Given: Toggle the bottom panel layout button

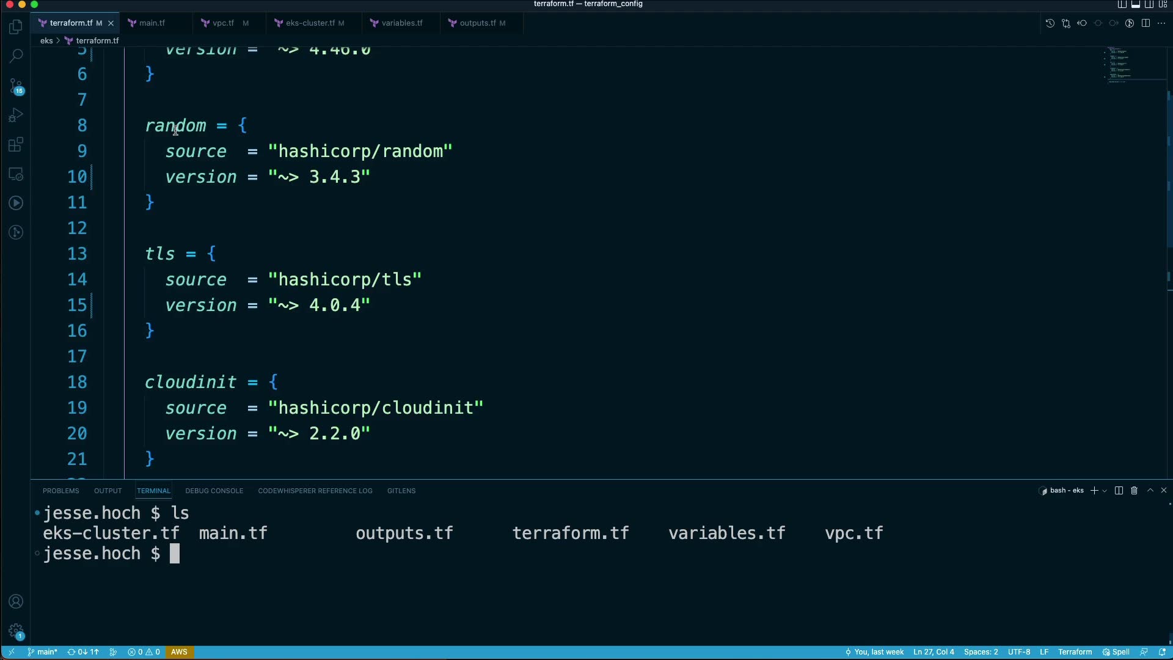Looking at the screenshot, I should click(x=1136, y=4).
